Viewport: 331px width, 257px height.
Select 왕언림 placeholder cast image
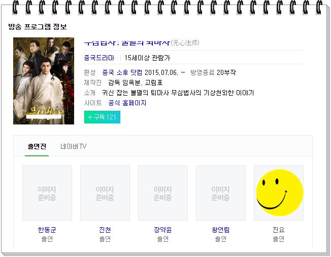point(221,193)
